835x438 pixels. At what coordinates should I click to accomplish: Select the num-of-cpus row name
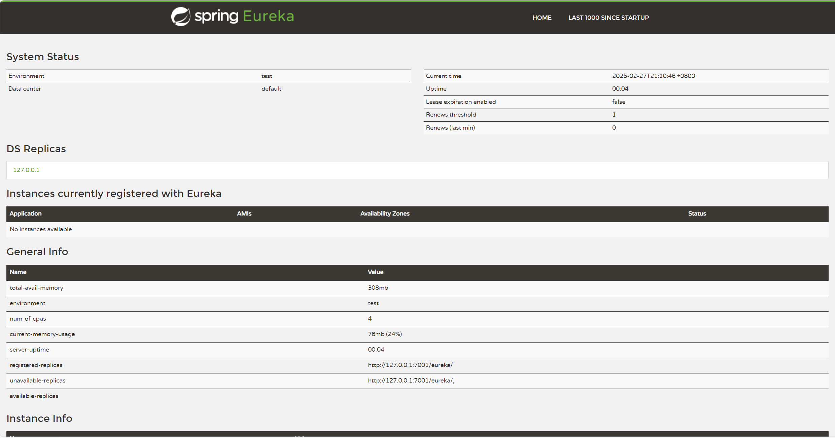pyautogui.click(x=28, y=319)
